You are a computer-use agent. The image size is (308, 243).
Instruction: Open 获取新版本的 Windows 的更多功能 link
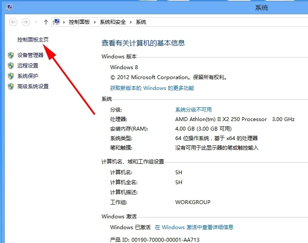152,88
